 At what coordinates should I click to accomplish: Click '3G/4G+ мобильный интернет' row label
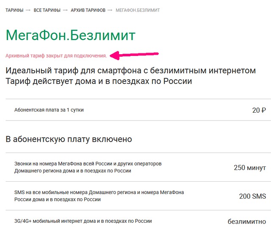(x=83, y=221)
